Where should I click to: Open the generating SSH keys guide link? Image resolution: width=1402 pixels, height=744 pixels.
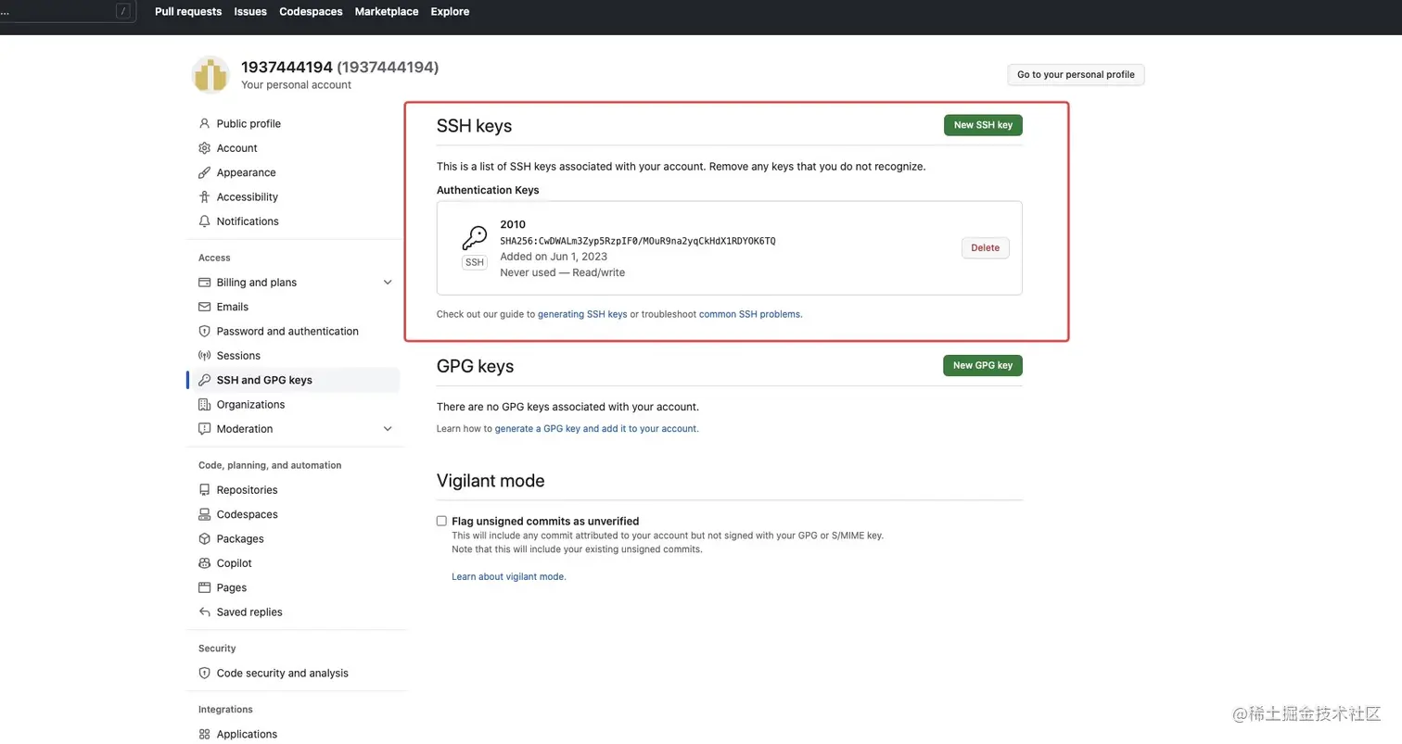tap(582, 315)
